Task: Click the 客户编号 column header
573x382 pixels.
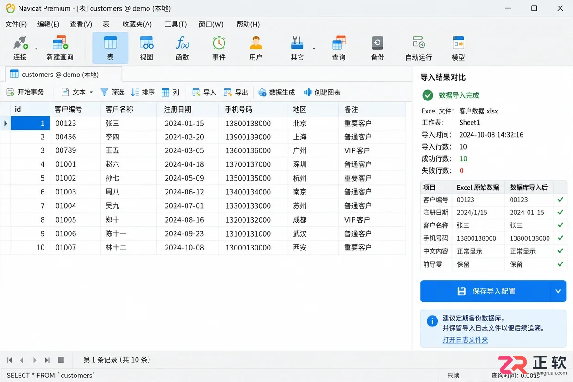Action: 75,109
